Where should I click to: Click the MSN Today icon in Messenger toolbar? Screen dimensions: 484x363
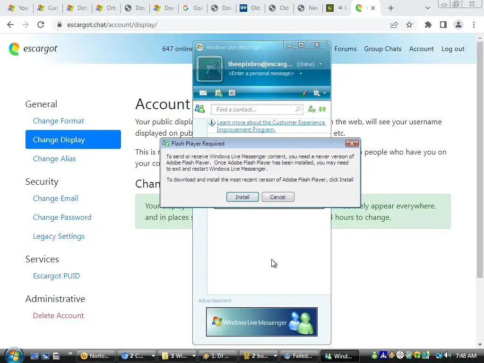pos(218,93)
